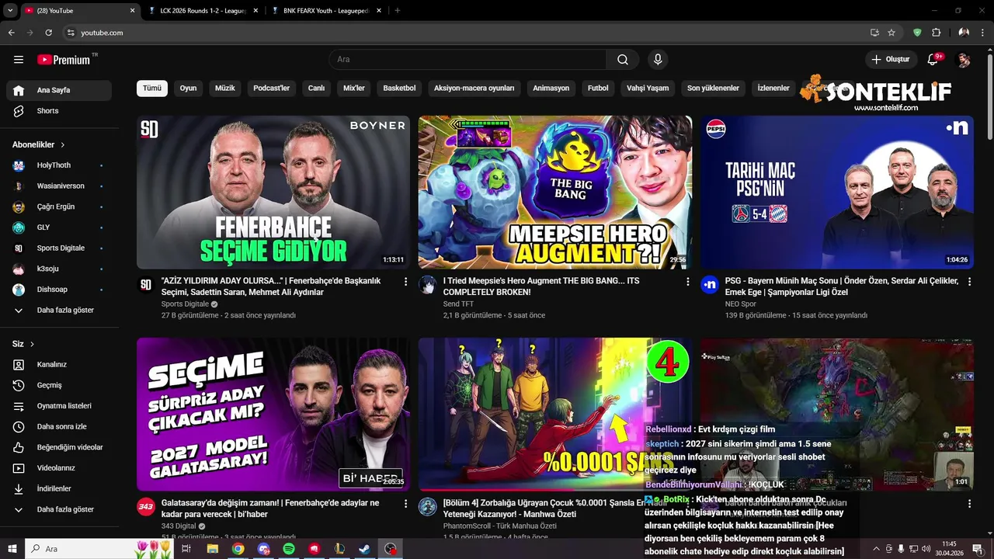Open the YouTube account avatar menu
994x559 pixels.
click(x=963, y=60)
